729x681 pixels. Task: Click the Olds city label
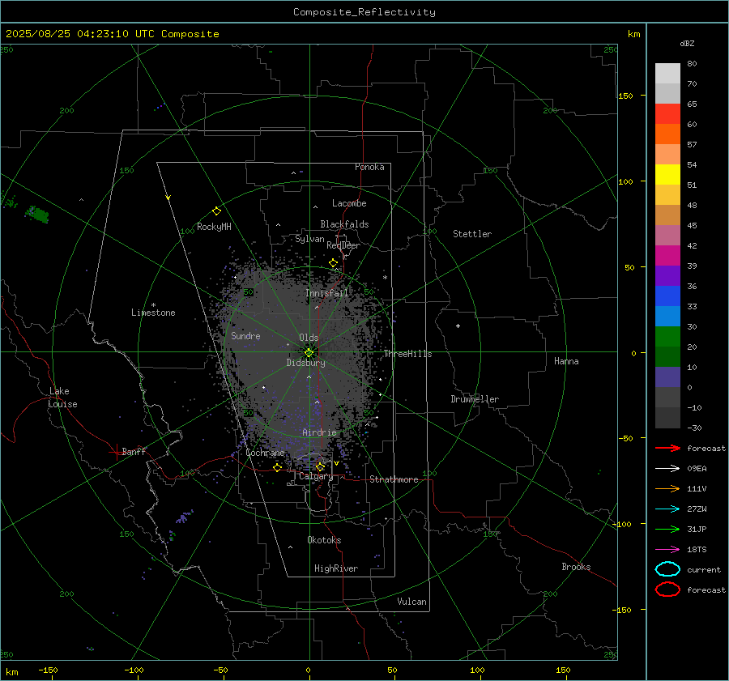pos(309,338)
